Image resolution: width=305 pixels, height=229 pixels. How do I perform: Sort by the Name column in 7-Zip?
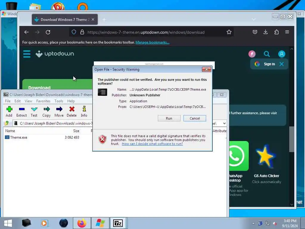[10, 131]
